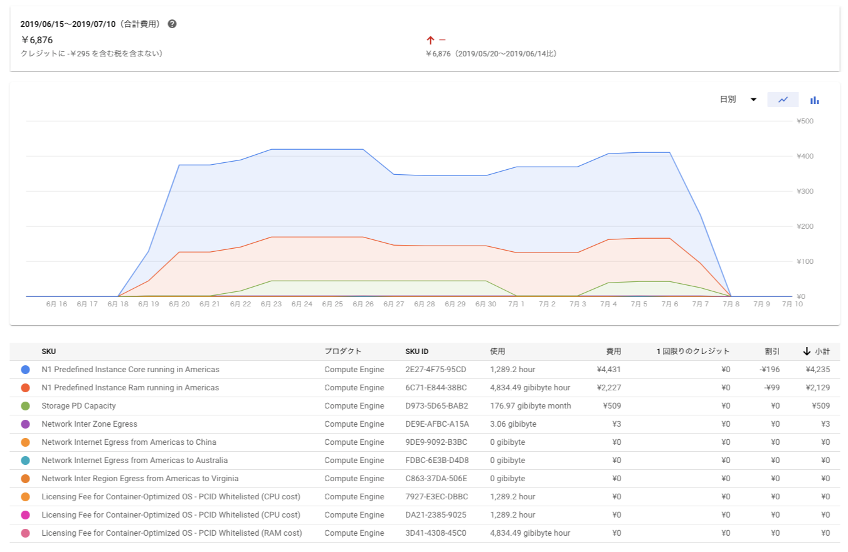This screenshot has width=848, height=552.
Task: Click the ¥6,876 total cost amount
Action: [37, 40]
